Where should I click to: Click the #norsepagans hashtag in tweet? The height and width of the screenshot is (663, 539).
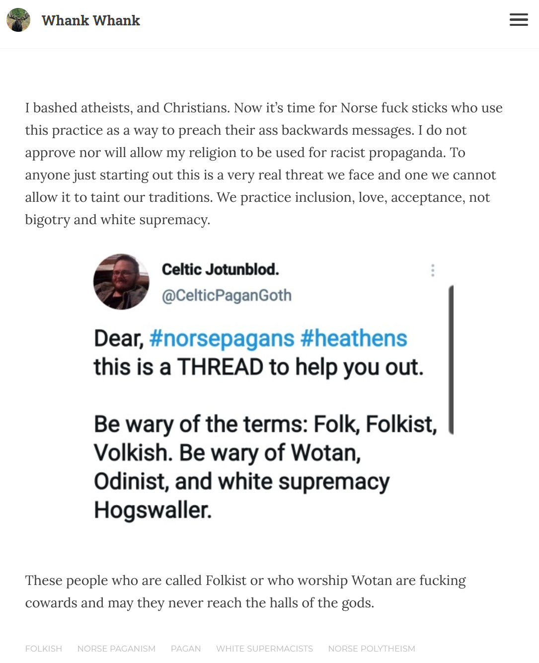click(222, 339)
